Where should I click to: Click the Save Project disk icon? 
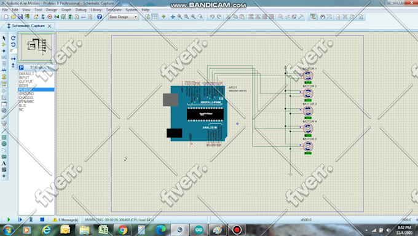20,17
